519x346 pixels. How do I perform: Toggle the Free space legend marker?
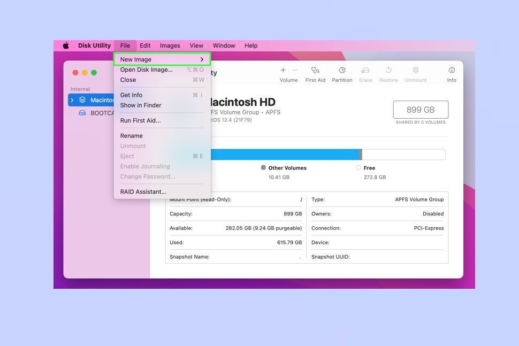[x=357, y=167]
